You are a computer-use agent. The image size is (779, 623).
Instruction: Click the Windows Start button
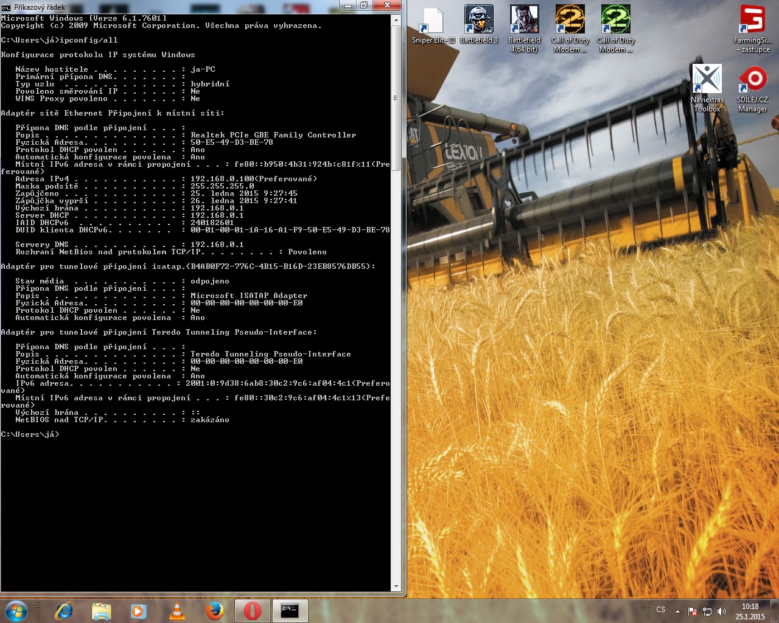pos(16,611)
